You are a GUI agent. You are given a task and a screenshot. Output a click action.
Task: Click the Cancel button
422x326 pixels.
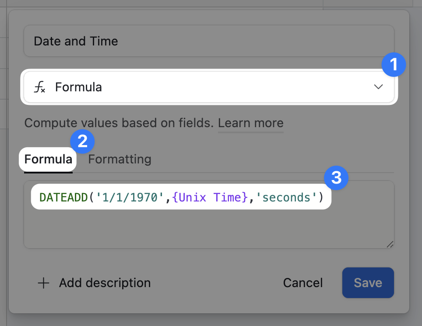(x=303, y=283)
